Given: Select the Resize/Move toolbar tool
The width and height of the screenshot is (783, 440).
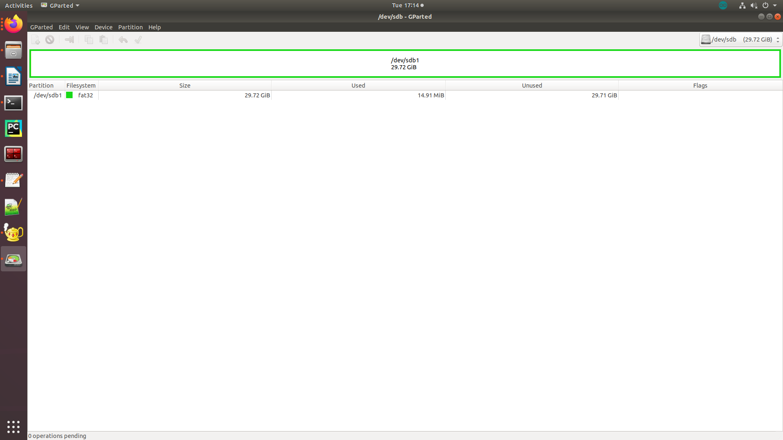Looking at the screenshot, I should coord(69,40).
